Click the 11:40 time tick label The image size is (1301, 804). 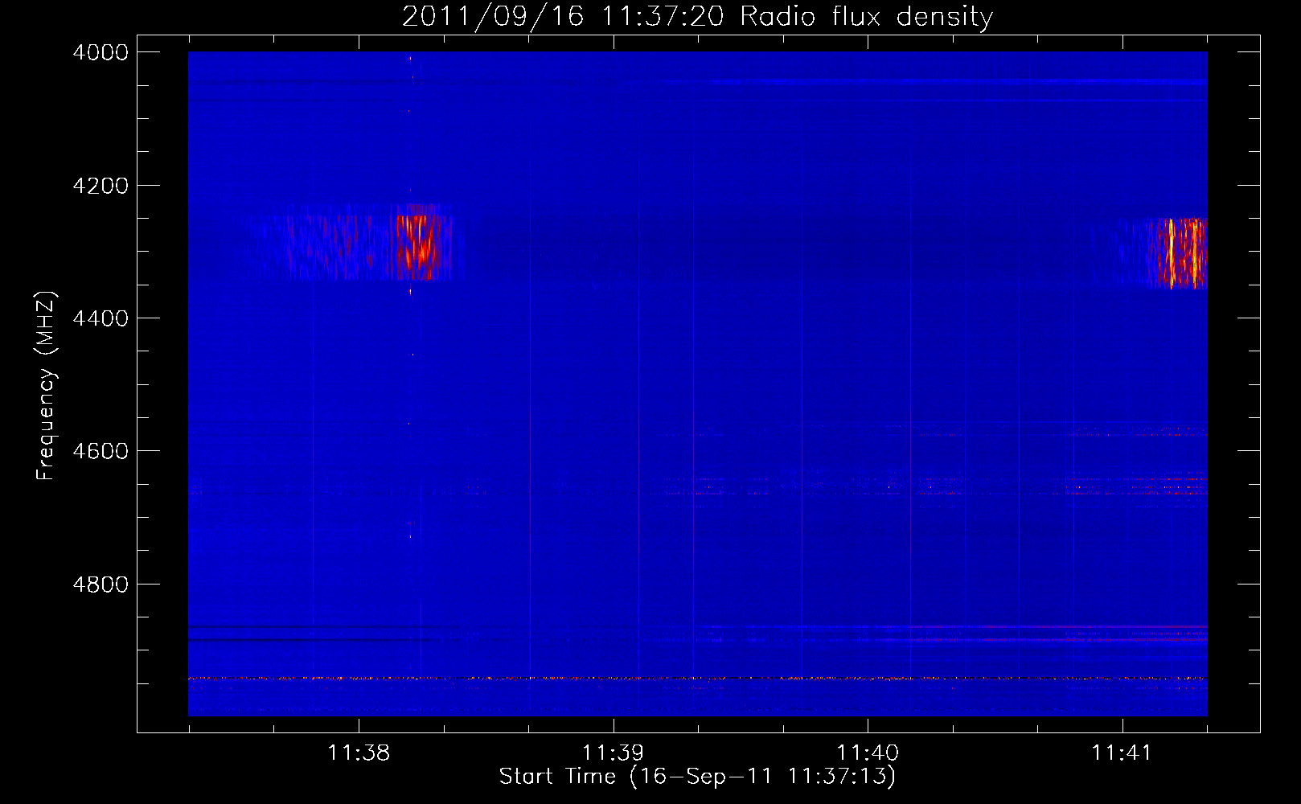[868, 753]
